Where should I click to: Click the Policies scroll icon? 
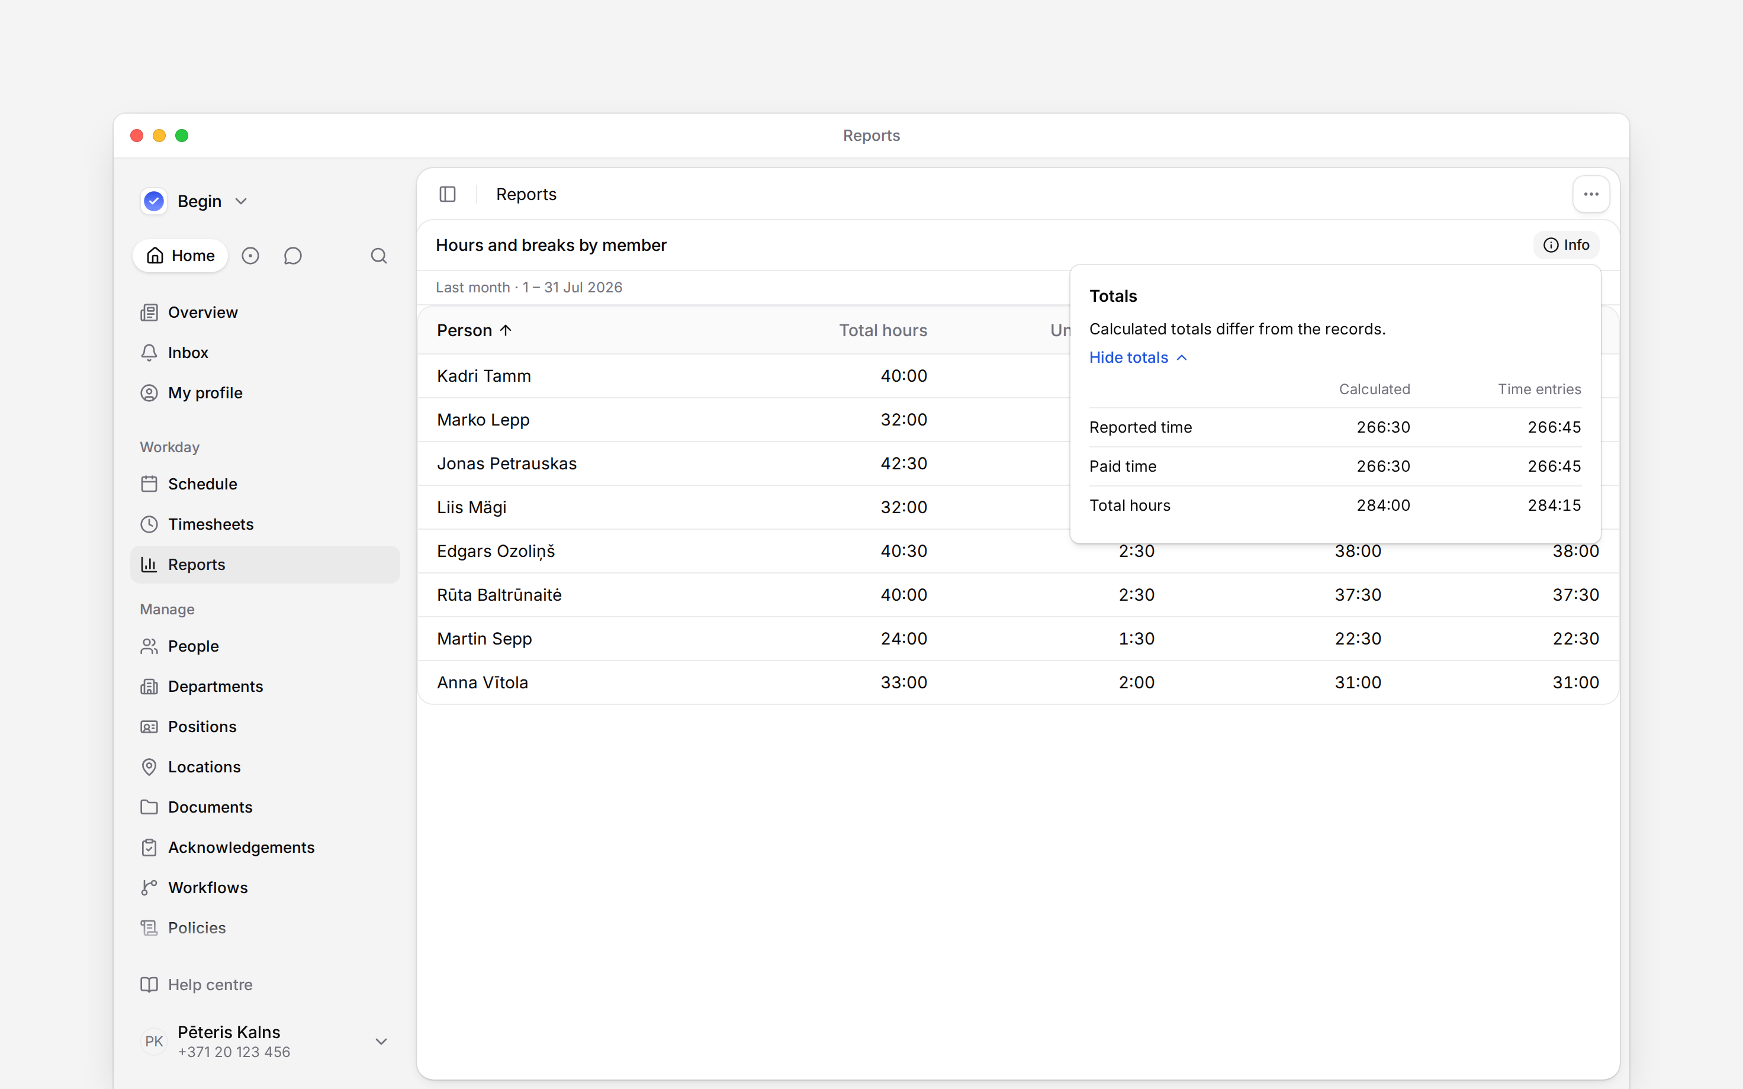149,929
